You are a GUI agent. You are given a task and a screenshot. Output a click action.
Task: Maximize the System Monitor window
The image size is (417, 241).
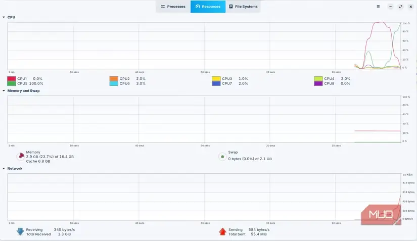coord(401,7)
